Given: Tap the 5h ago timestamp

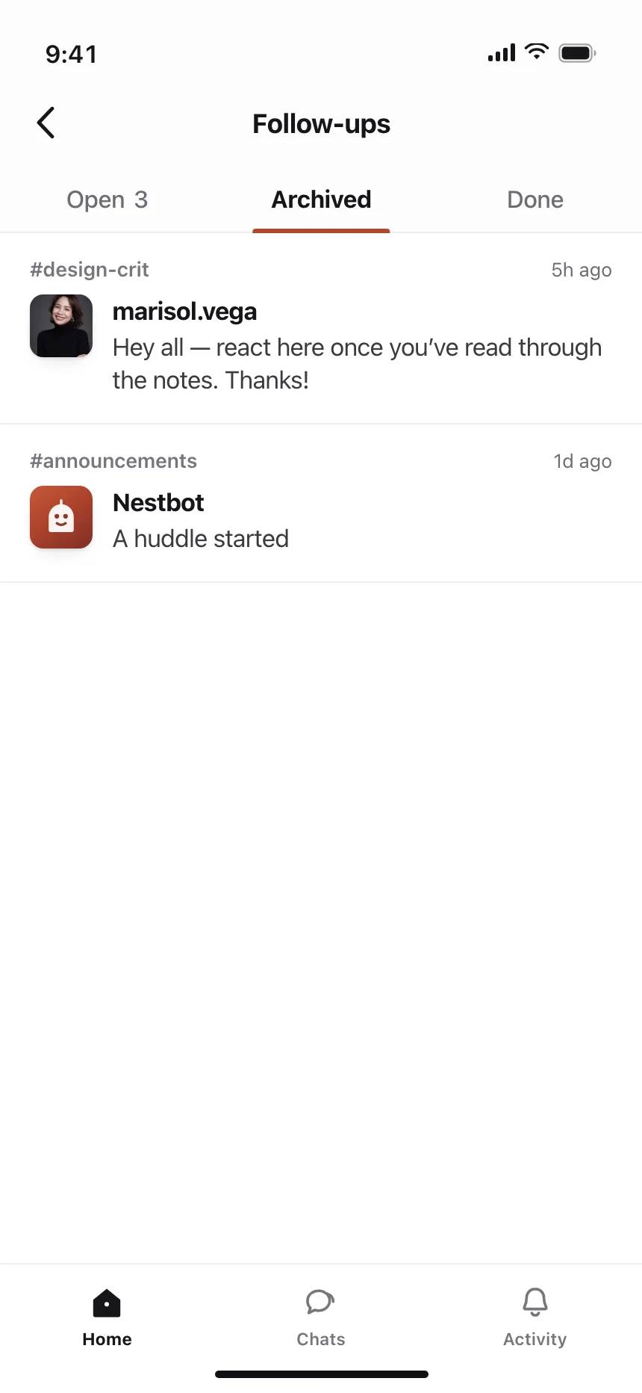Looking at the screenshot, I should tap(582, 270).
